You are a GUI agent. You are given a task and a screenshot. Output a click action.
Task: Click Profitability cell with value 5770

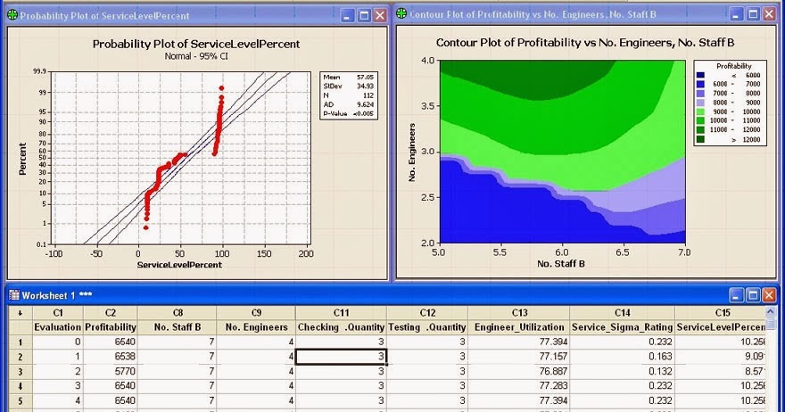click(110, 372)
